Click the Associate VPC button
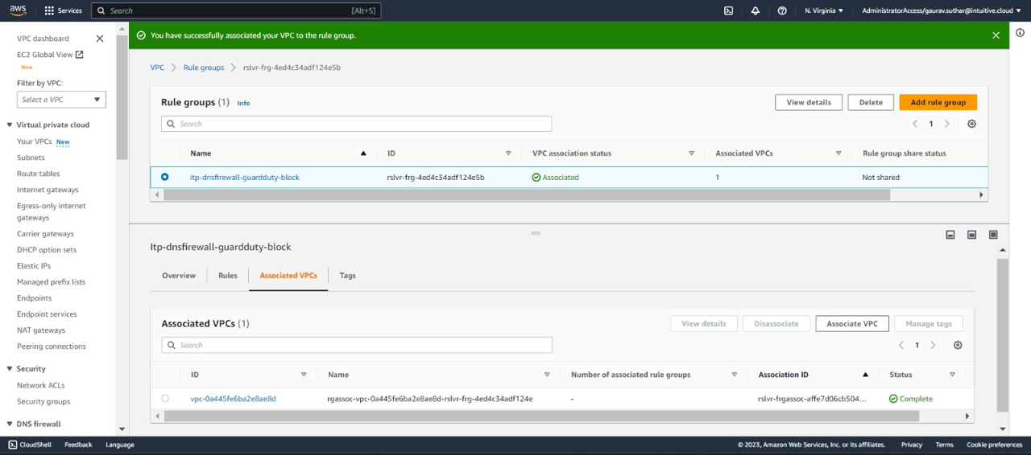Viewport: 1031px width, 455px height. tap(851, 323)
